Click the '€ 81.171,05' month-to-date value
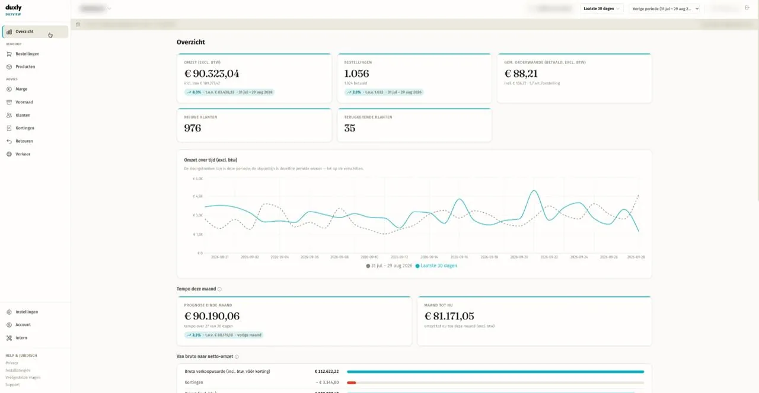This screenshot has width=759, height=393. point(449,317)
